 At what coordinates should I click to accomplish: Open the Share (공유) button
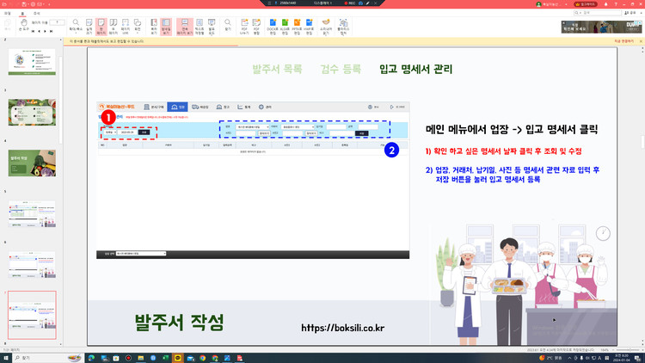[x=630, y=13]
